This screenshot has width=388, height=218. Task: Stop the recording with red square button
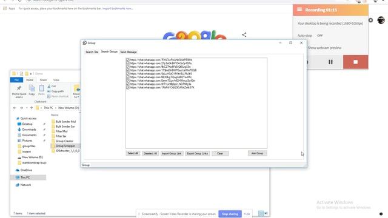[x=356, y=62]
